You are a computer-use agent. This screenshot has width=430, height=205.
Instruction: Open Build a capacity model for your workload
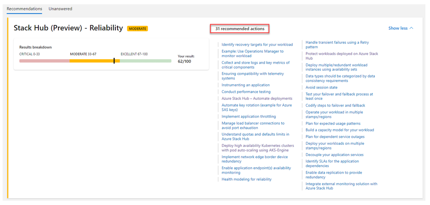click(x=340, y=130)
